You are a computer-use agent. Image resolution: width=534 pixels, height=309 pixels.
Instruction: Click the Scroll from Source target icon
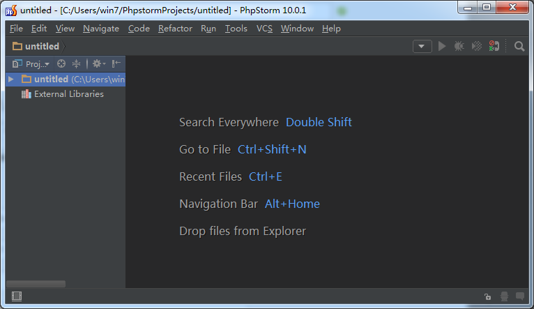61,63
